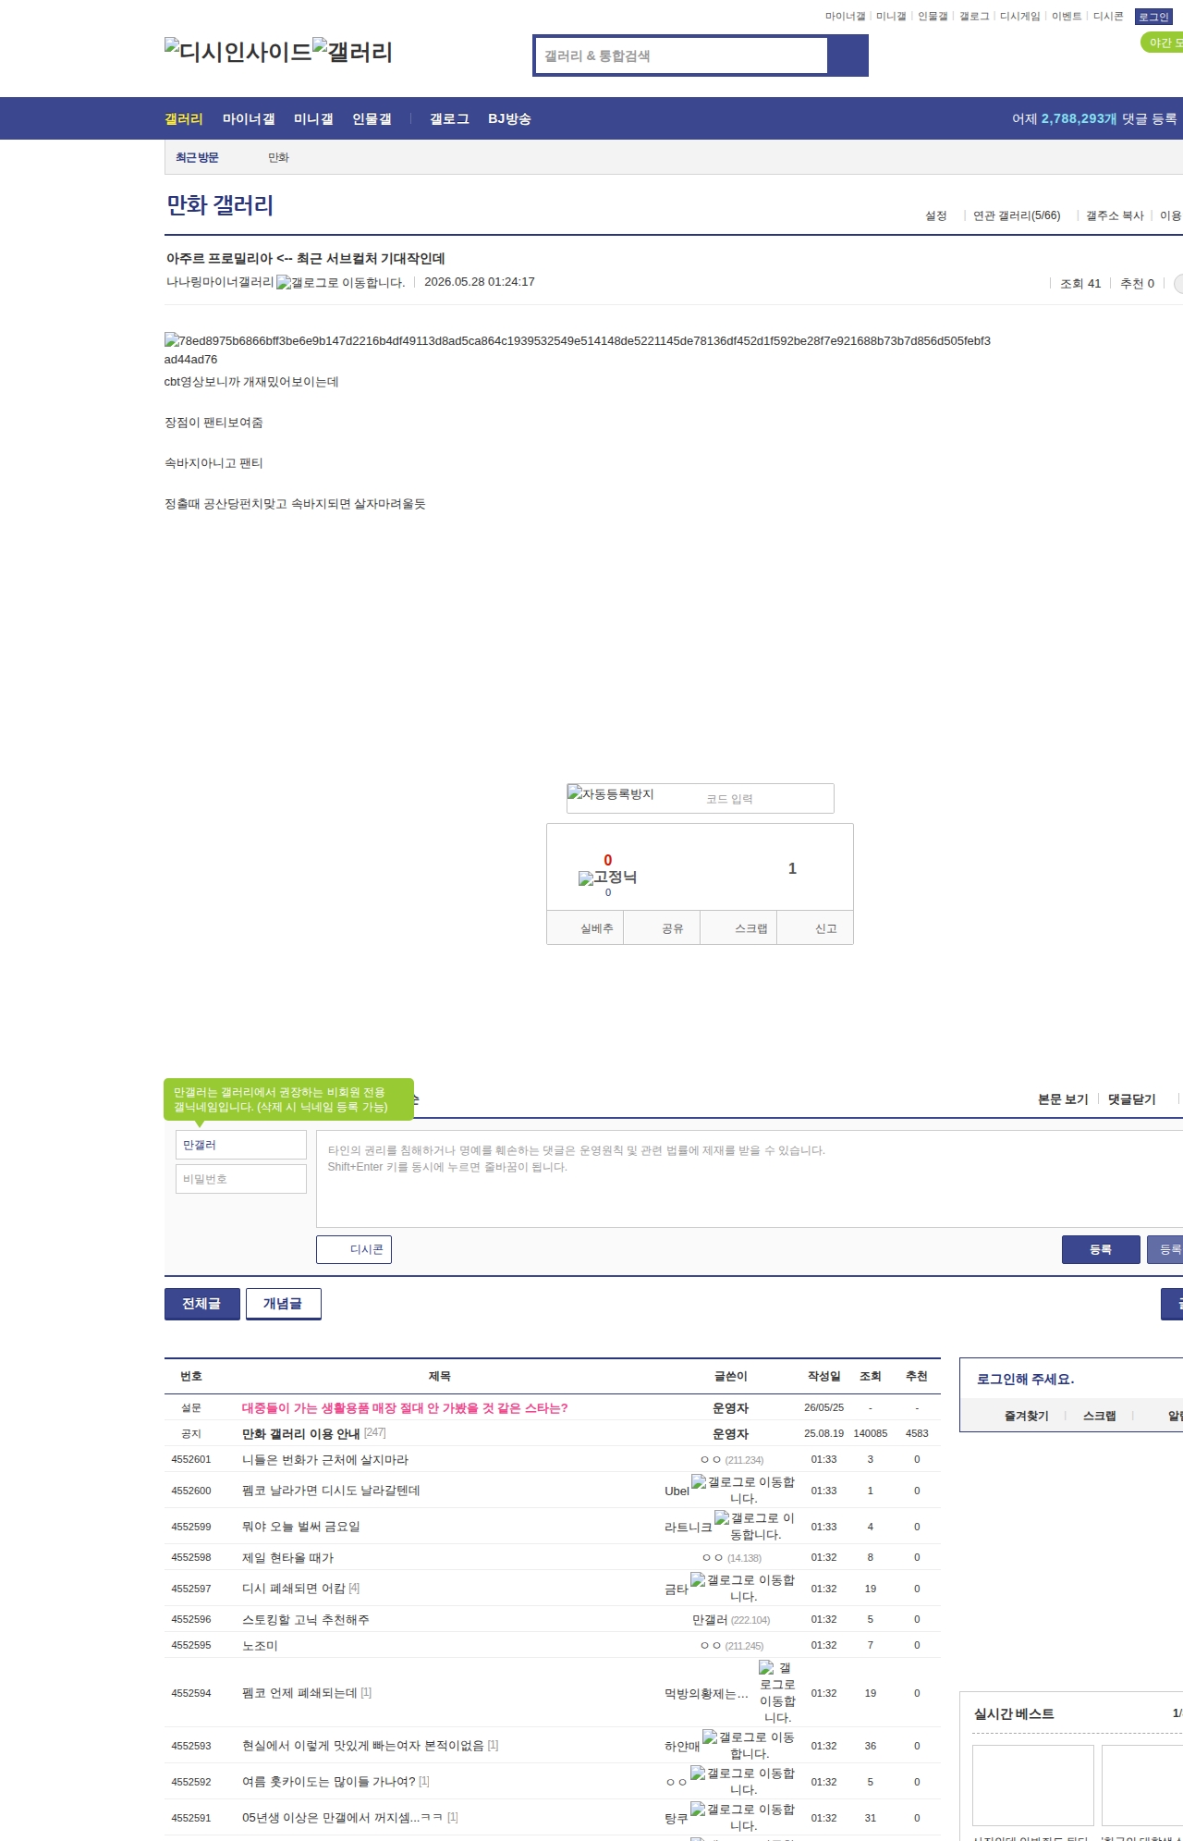Open the gallog icon in the 먹방의황제는 row
Screen dimensions: 1183x1841
coord(777,1692)
